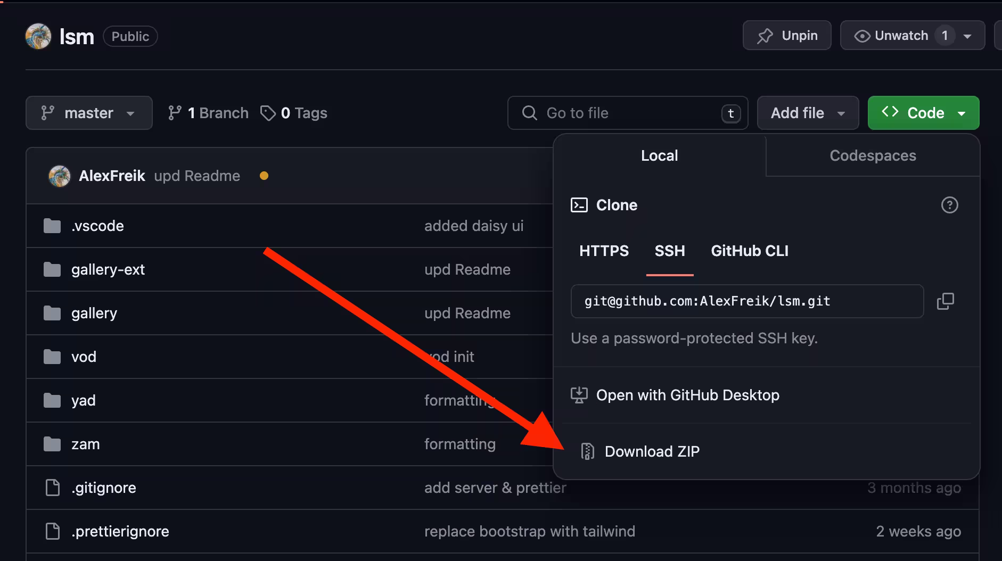1002x561 pixels.
Task: Open the gallery-ext folder
Action: [x=108, y=269]
